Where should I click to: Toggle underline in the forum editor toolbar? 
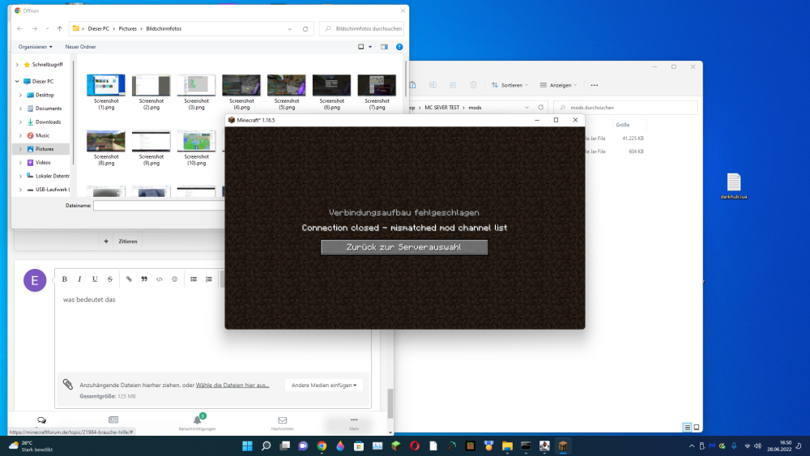point(95,279)
